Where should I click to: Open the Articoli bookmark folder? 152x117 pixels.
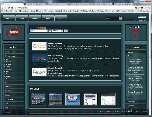click(58, 11)
